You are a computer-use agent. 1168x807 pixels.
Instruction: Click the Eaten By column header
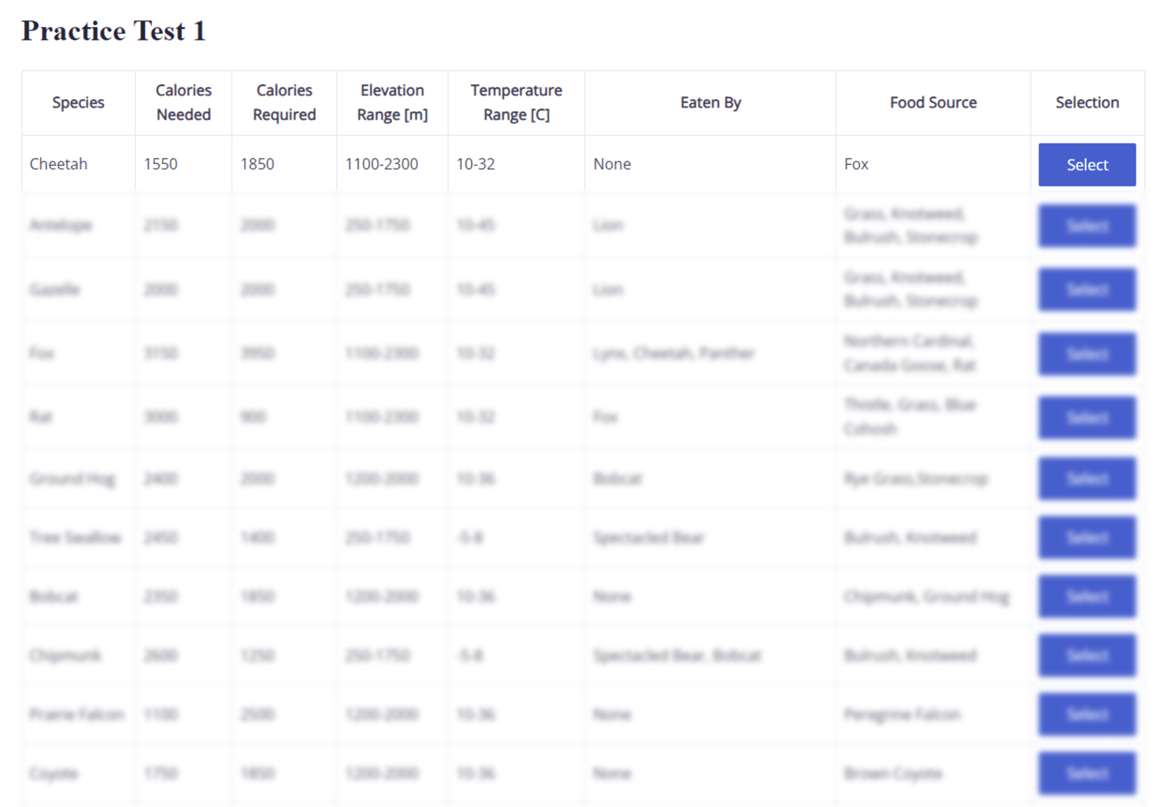[x=710, y=103]
